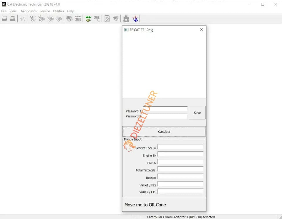Click the FP CAT ET 10dig window icon
The image size is (282, 219).
point(126,30)
